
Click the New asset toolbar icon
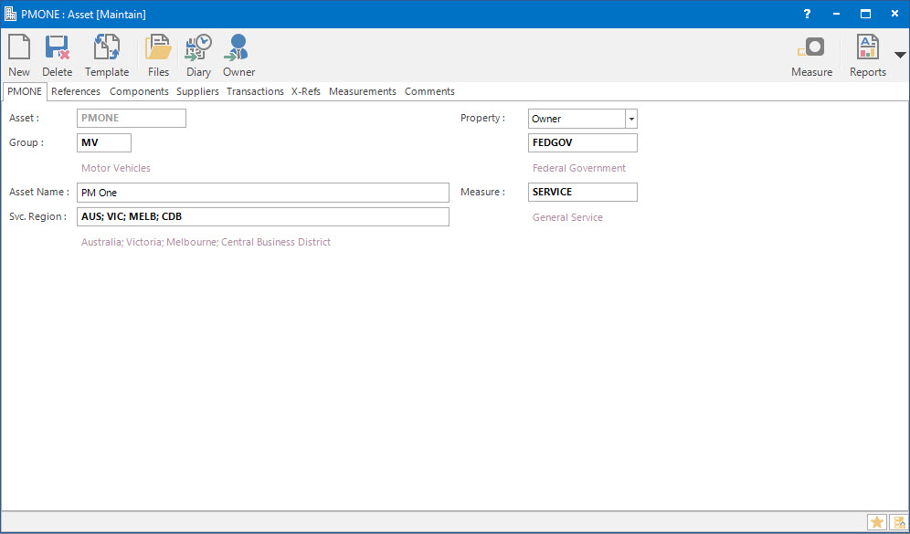tap(19, 47)
